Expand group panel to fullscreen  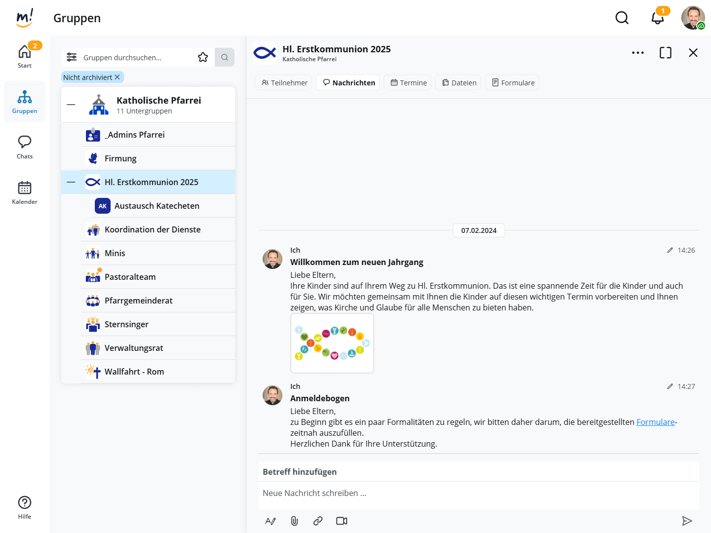pyautogui.click(x=666, y=53)
